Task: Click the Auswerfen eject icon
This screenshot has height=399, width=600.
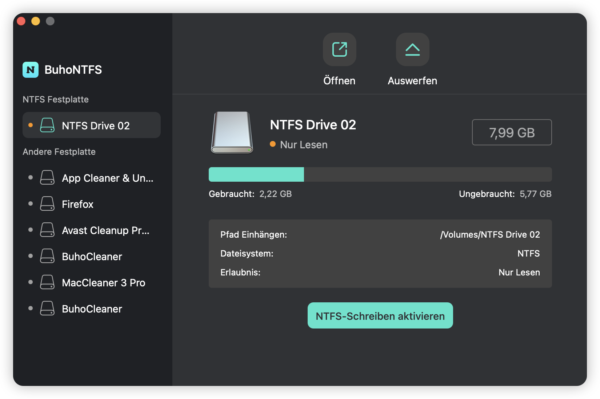Action: [412, 49]
